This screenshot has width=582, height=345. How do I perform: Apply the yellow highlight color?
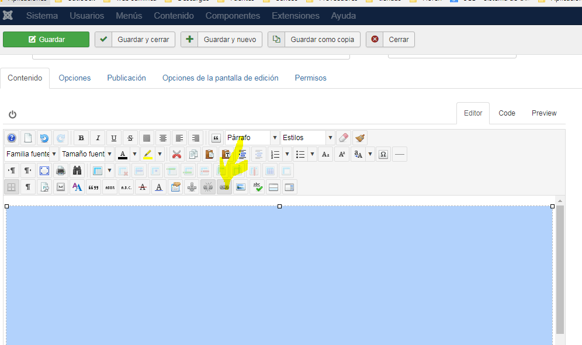click(x=148, y=154)
